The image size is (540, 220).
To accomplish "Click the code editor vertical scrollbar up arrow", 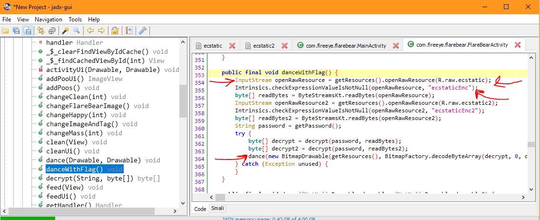I will (531, 57).
